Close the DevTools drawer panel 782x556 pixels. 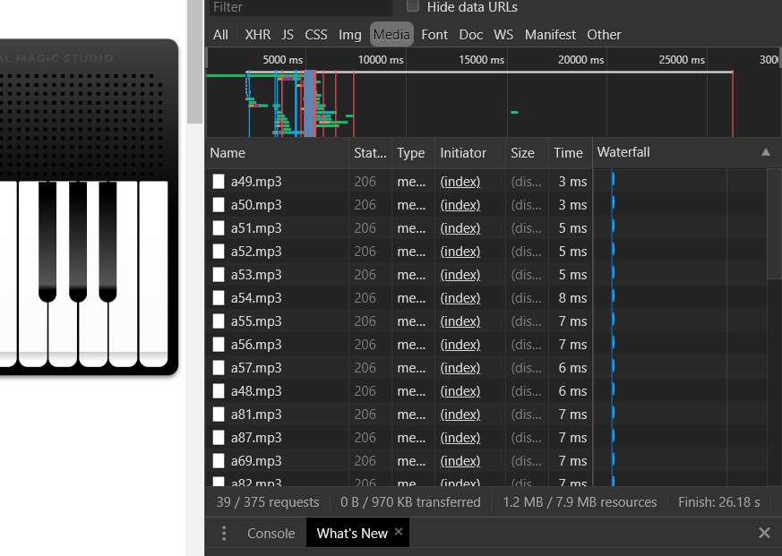(764, 533)
